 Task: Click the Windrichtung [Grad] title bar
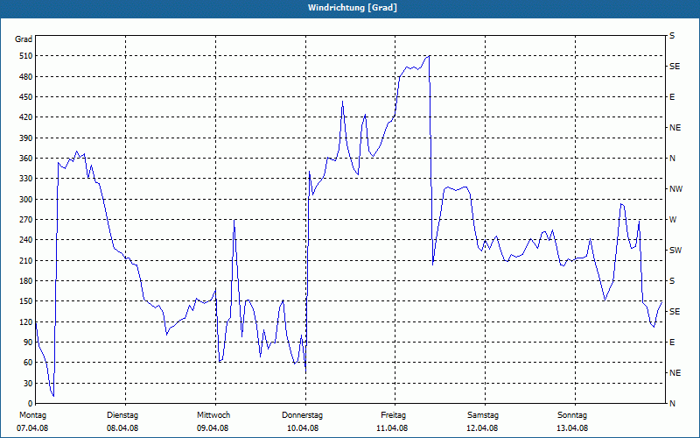pos(350,8)
